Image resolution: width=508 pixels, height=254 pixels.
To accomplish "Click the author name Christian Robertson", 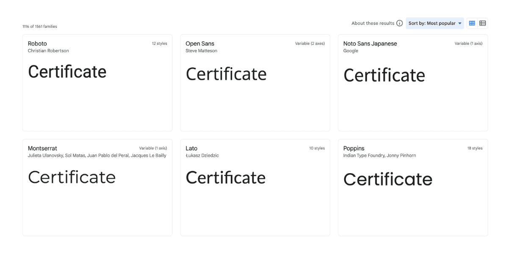I will click(x=48, y=51).
